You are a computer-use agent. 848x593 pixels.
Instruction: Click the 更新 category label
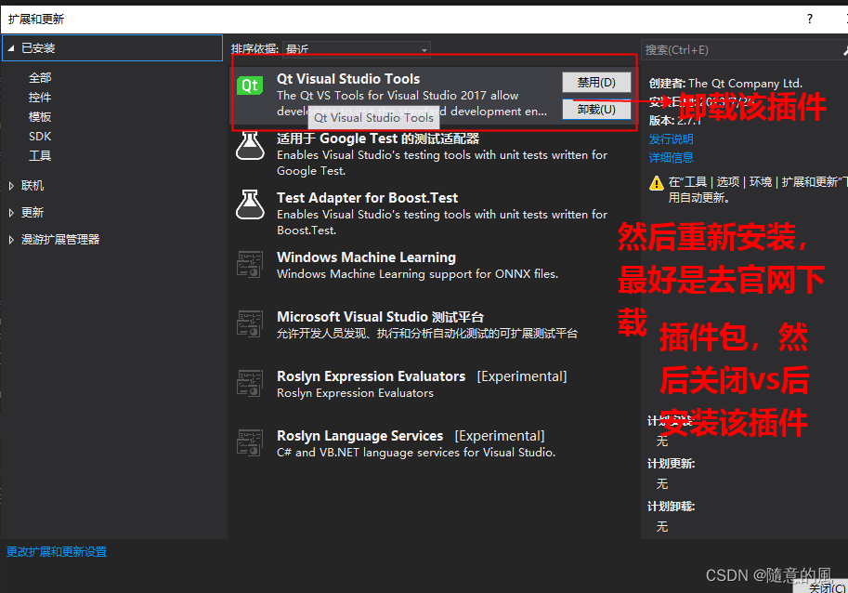33,213
